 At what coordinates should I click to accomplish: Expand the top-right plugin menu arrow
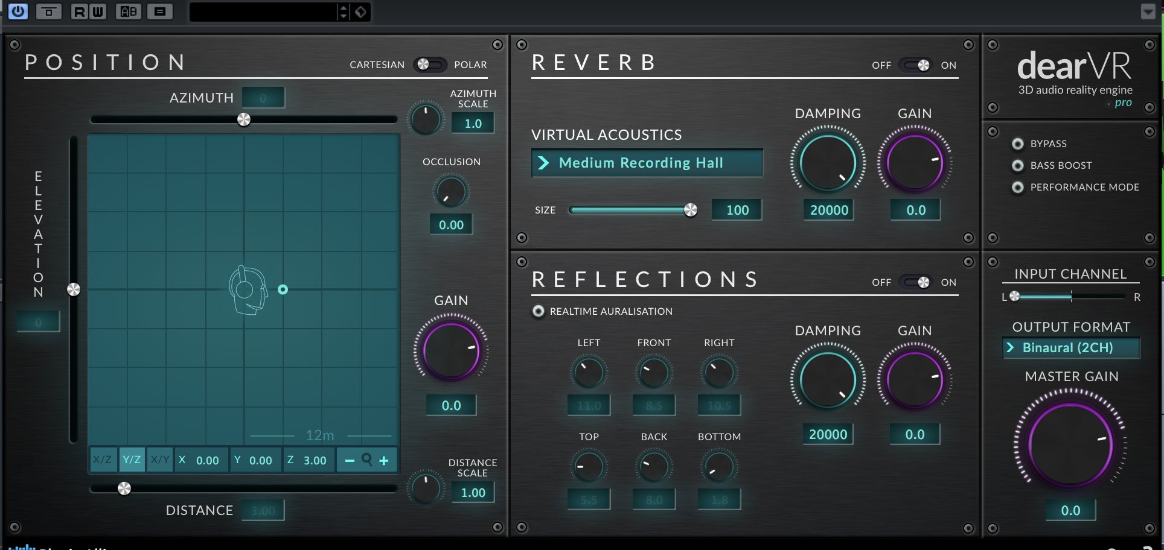[x=1148, y=12]
